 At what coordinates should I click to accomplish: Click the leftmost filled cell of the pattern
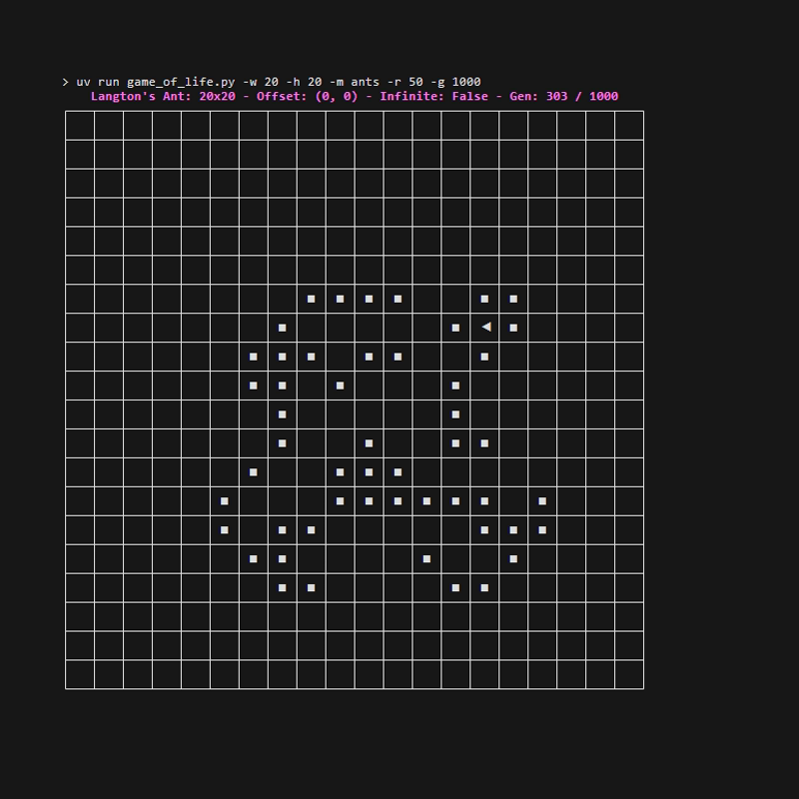click(224, 500)
